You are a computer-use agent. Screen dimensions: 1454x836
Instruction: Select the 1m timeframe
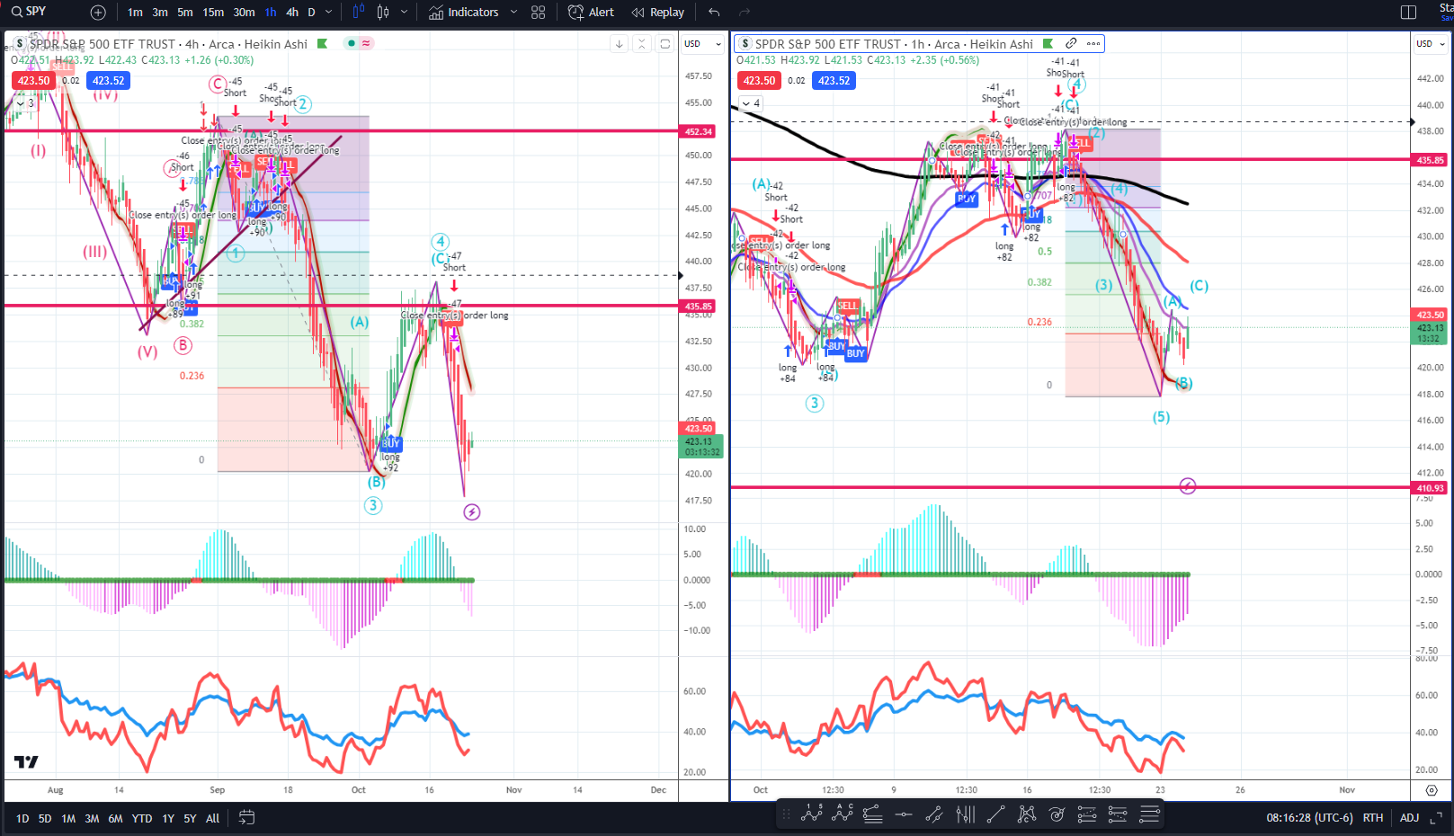[x=135, y=13]
